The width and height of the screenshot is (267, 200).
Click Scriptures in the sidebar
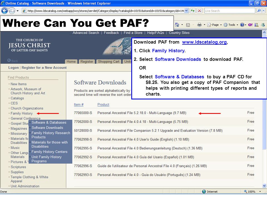(x=18, y=167)
